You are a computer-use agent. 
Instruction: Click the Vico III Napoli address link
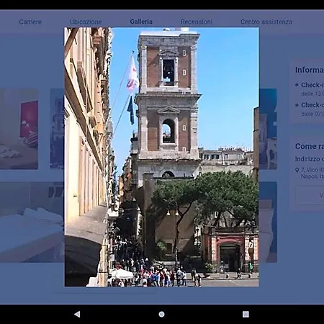click(312, 173)
